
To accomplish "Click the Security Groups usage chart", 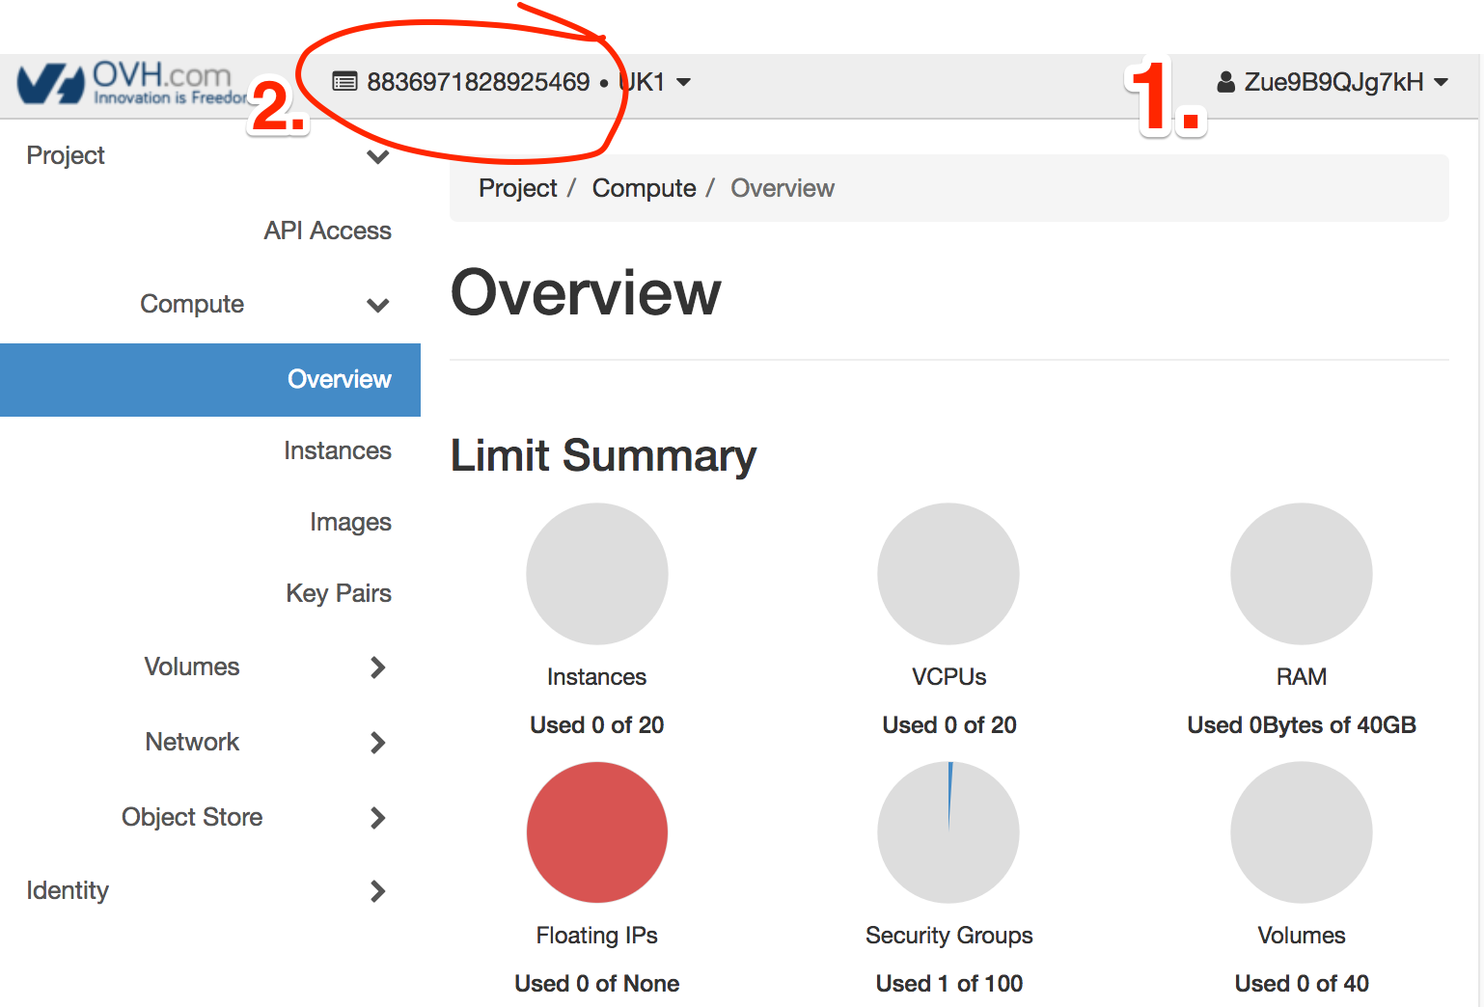I will coord(948,831).
